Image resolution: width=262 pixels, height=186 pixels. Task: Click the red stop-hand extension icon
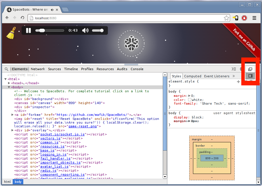pyautogui.click(x=244, y=18)
